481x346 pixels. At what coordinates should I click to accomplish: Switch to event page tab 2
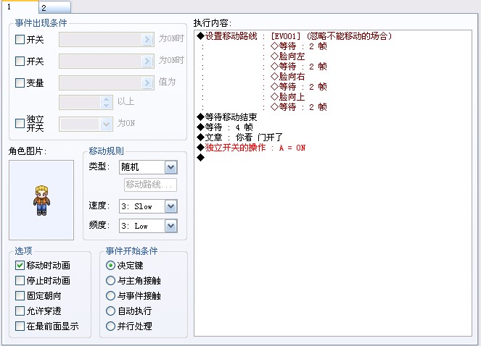coord(55,7)
